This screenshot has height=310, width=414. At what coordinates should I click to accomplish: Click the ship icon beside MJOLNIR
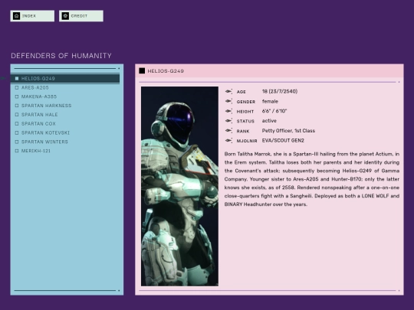click(x=228, y=141)
